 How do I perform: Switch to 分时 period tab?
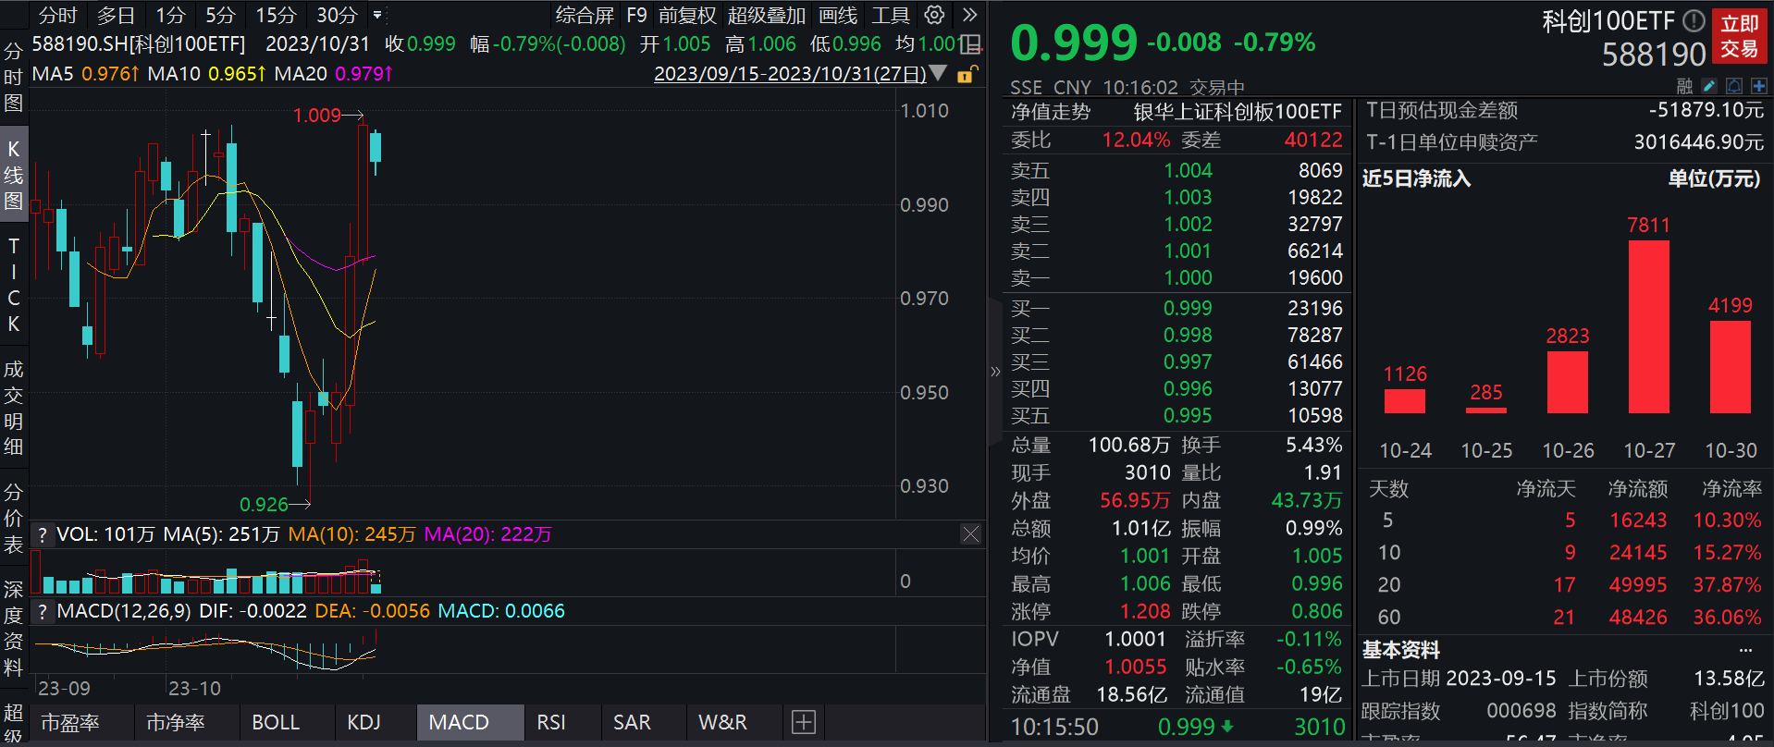click(x=57, y=15)
